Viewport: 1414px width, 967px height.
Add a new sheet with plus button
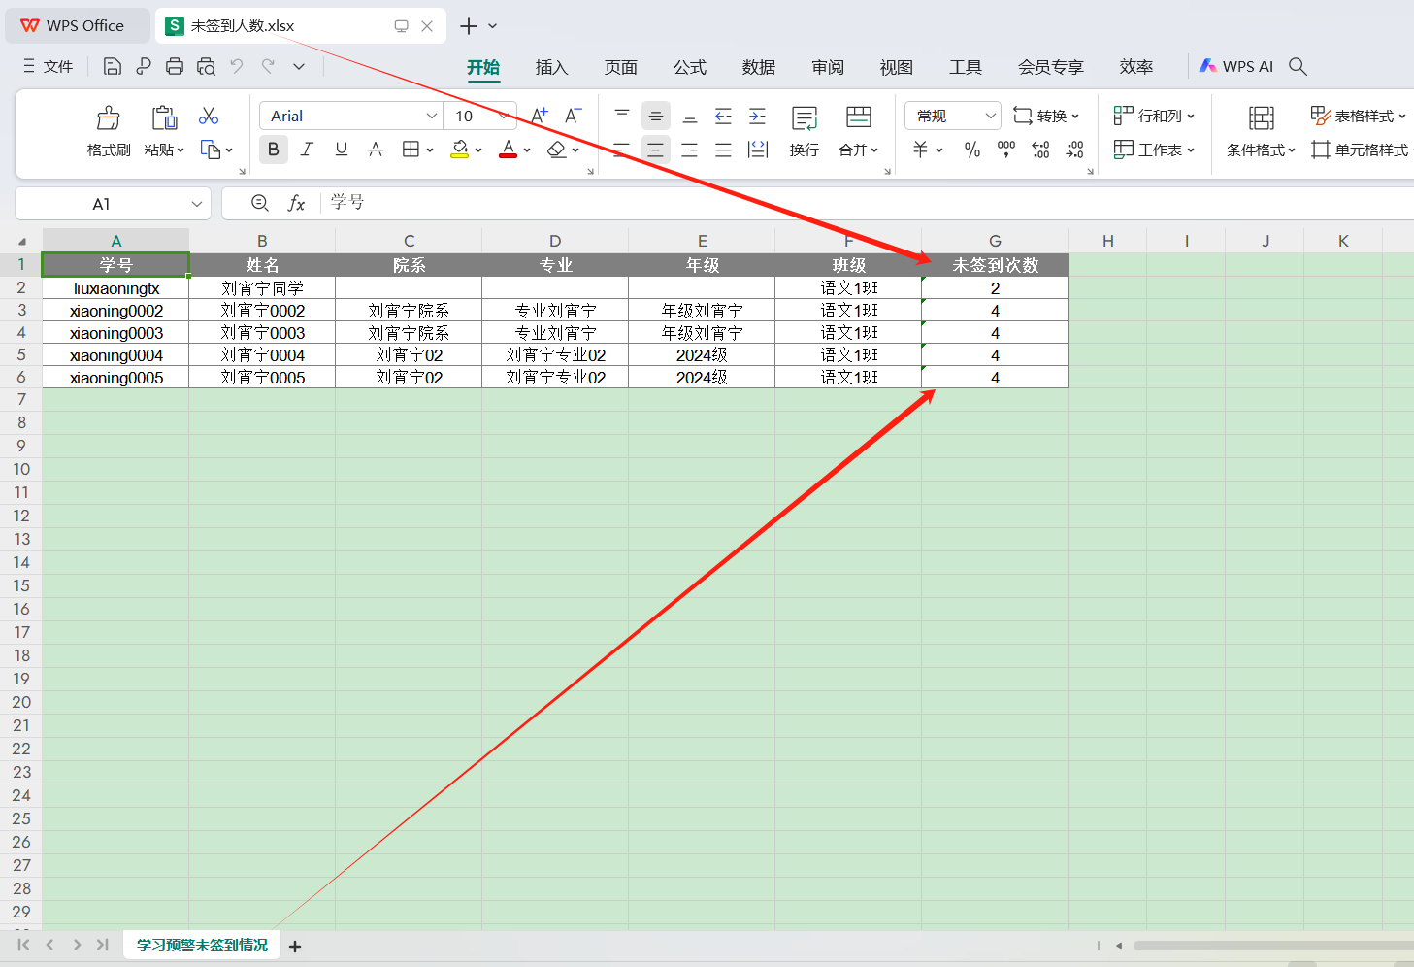295,946
